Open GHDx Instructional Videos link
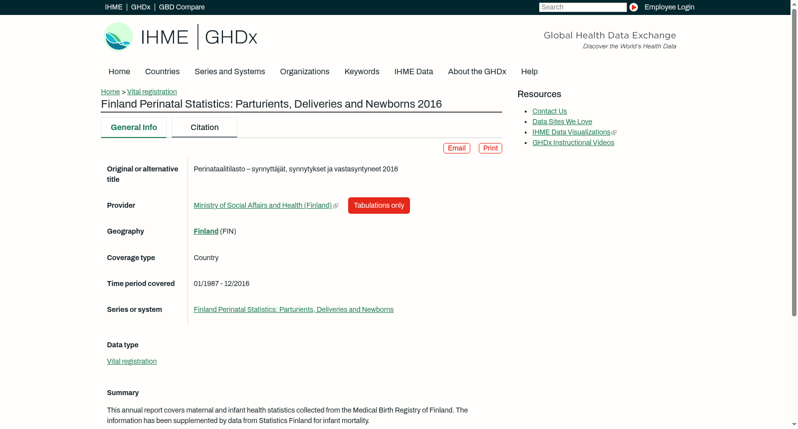Screen dimensions: 798x429 point(573,143)
